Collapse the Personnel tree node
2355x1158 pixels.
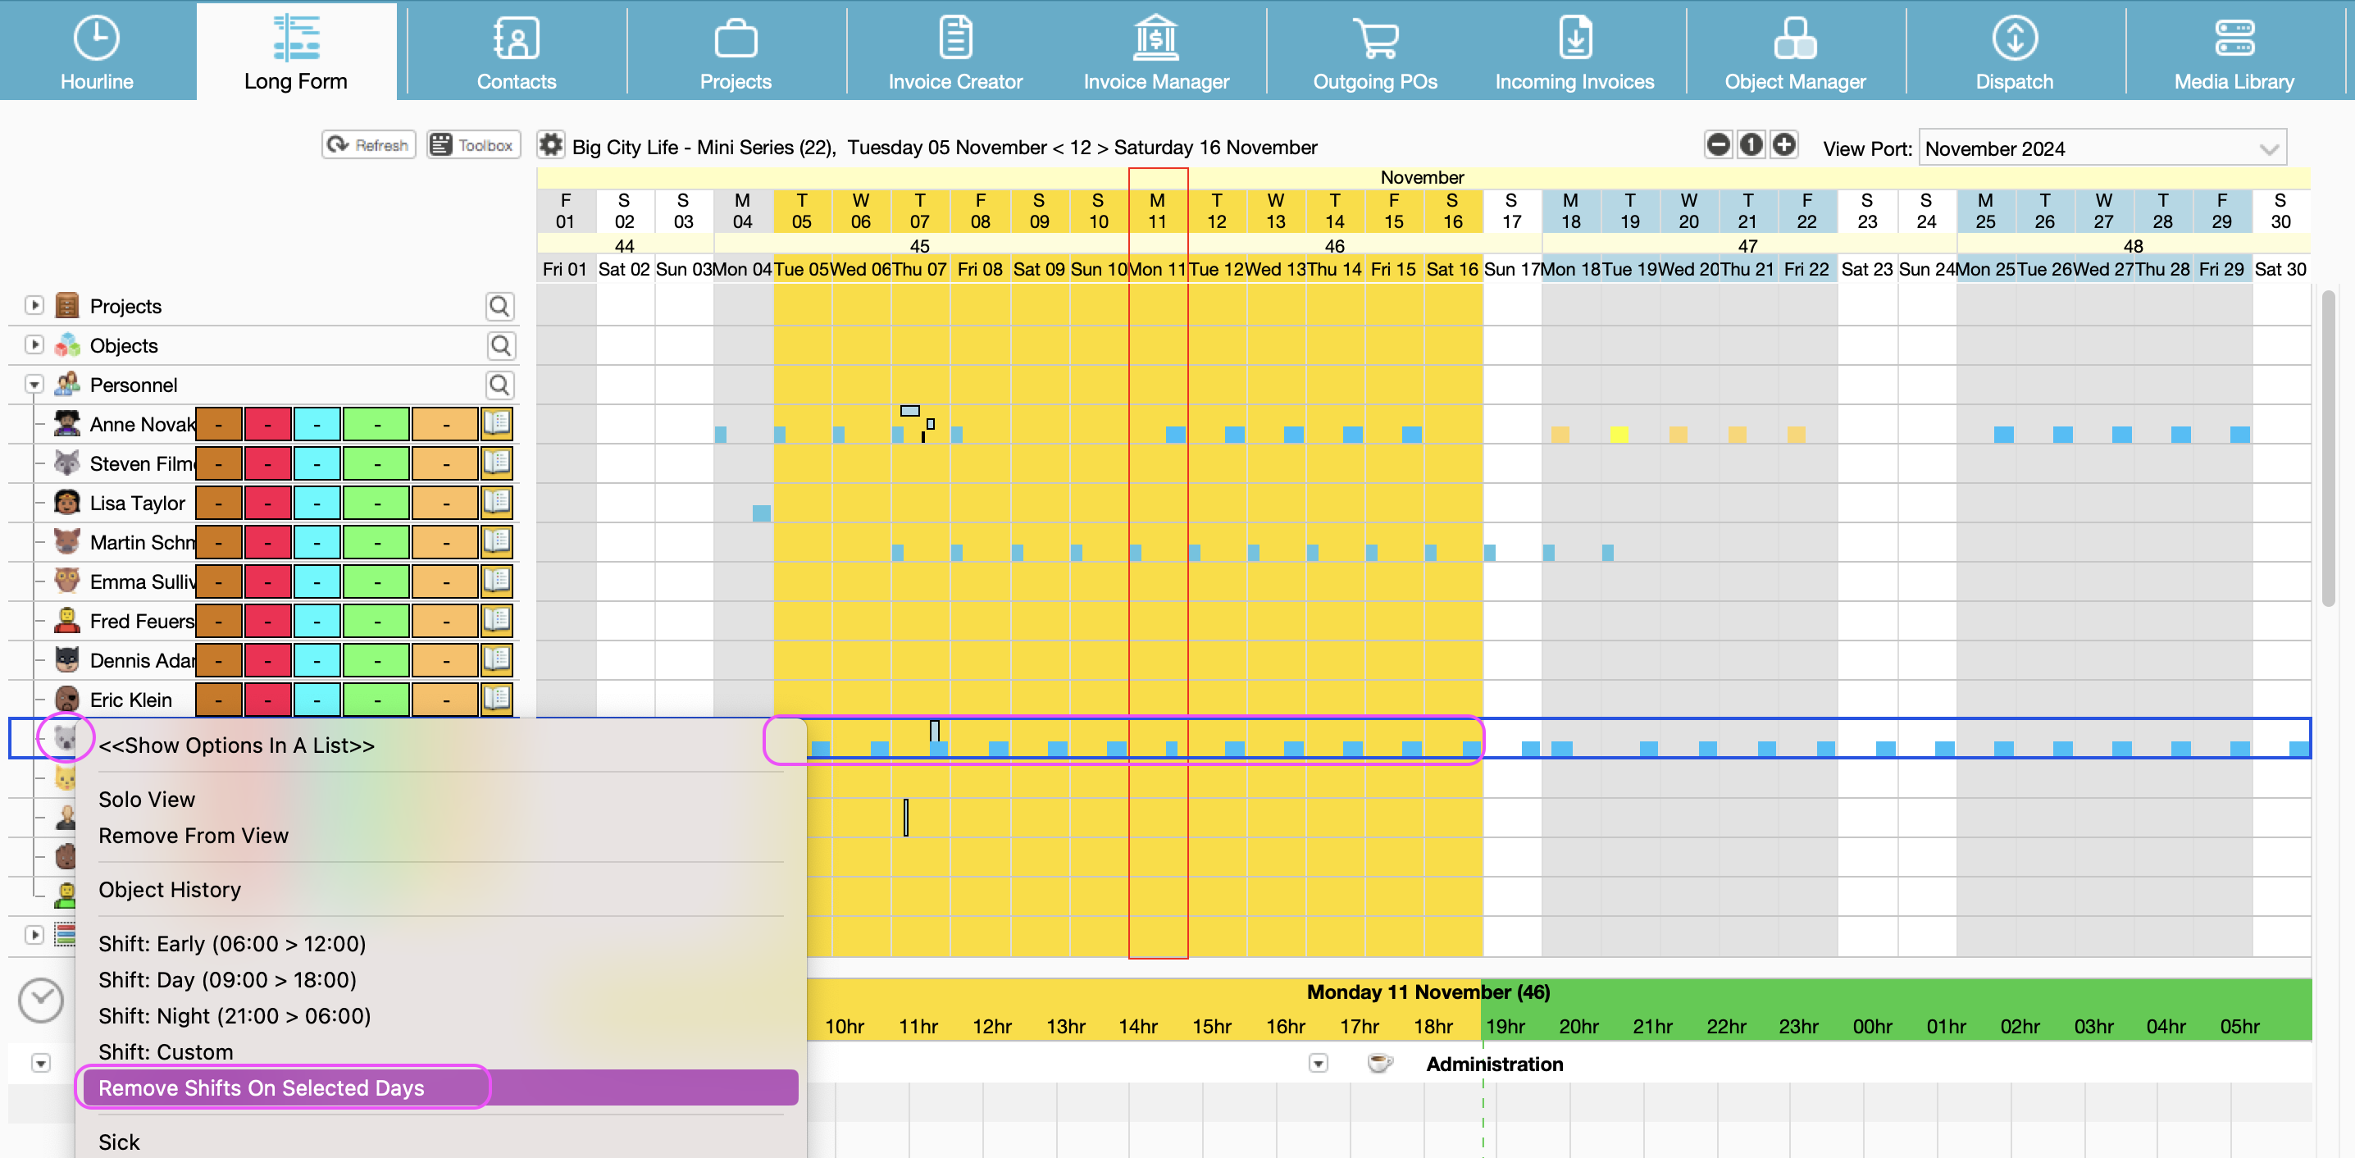tap(34, 385)
